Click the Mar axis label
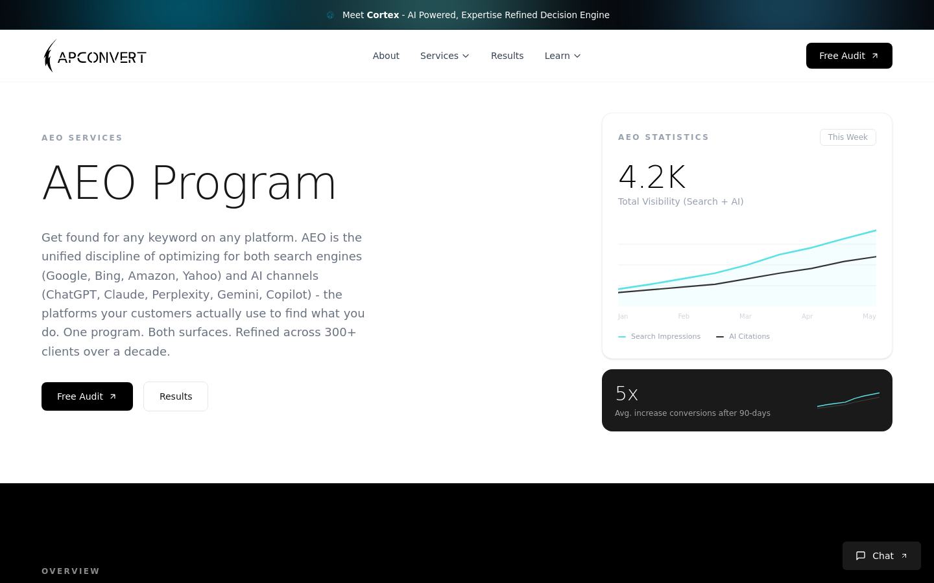Viewport: 934px width, 583px height. coord(745,316)
